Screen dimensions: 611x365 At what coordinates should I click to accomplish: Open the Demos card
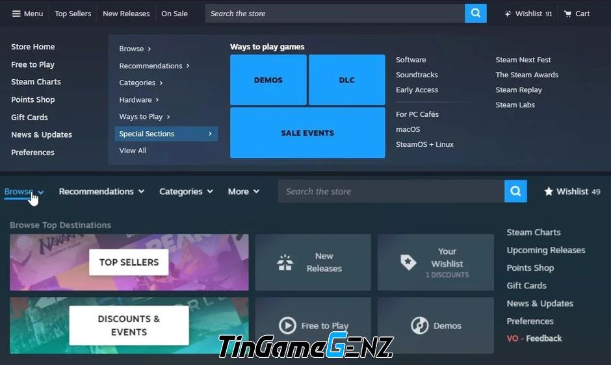(x=435, y=325)
